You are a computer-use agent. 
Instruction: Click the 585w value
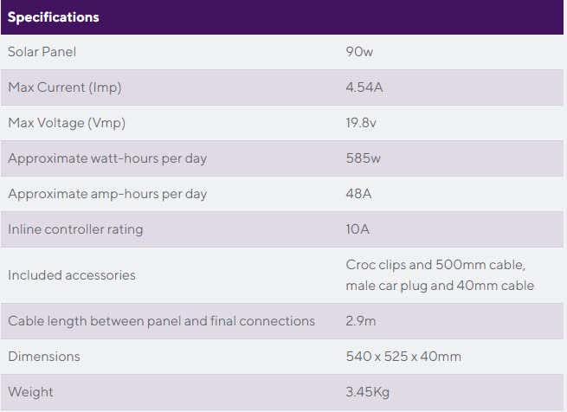(363, 158)
